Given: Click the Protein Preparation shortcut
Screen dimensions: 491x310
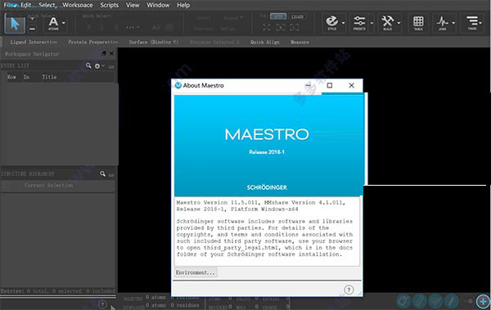Looking at the screenshot, I should tap(93, 42).
